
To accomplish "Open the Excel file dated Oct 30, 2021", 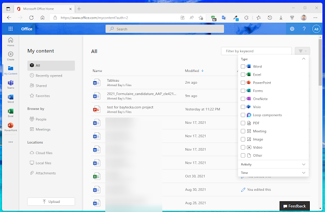I will (96, 176).
